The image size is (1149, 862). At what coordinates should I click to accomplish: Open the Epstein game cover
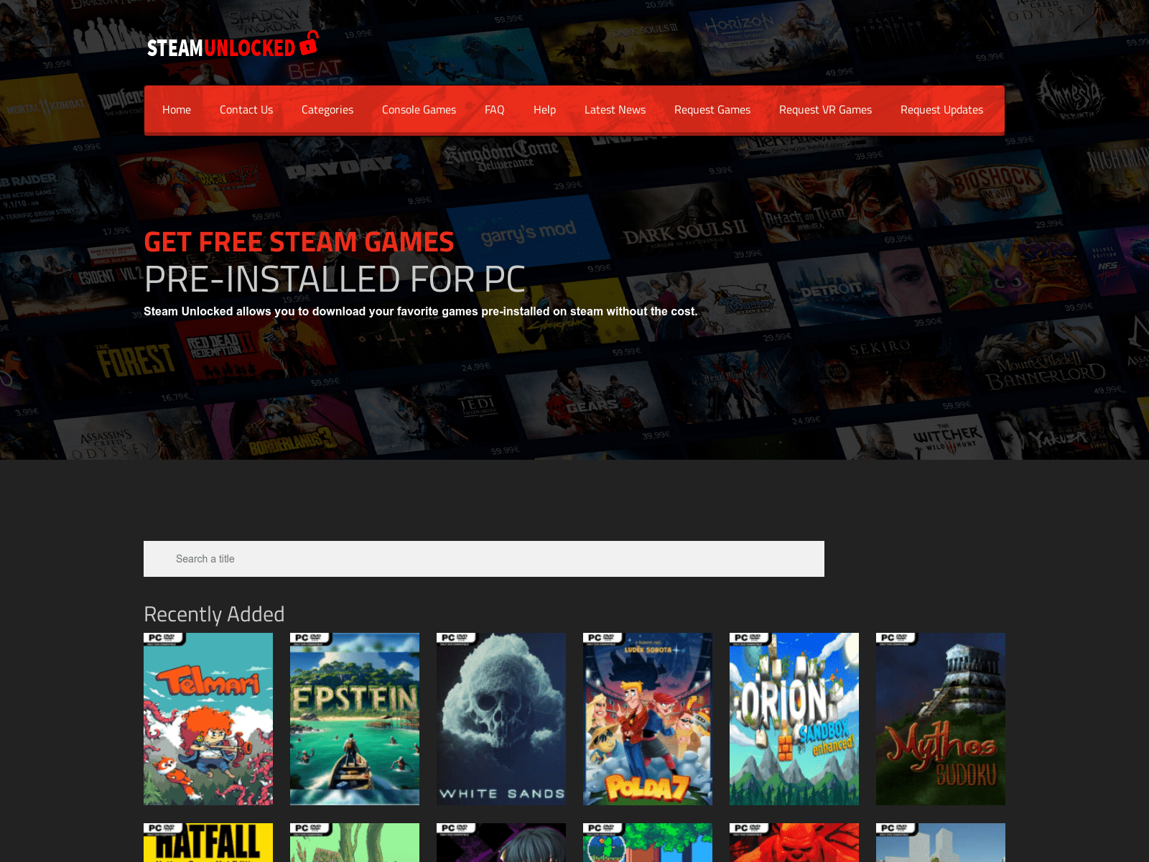click(x=355, y=719)
